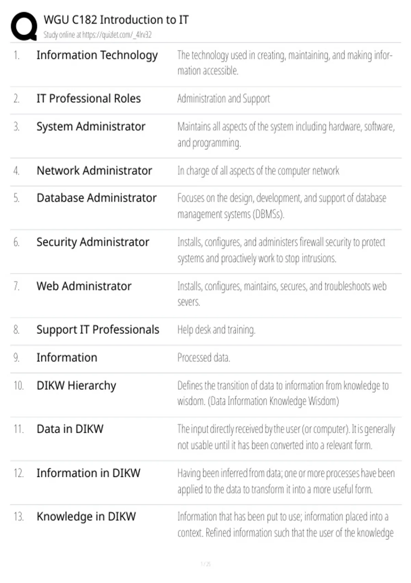Click the Network Administrator term
This screenshot has width=411, height=583.
[95, 170]
